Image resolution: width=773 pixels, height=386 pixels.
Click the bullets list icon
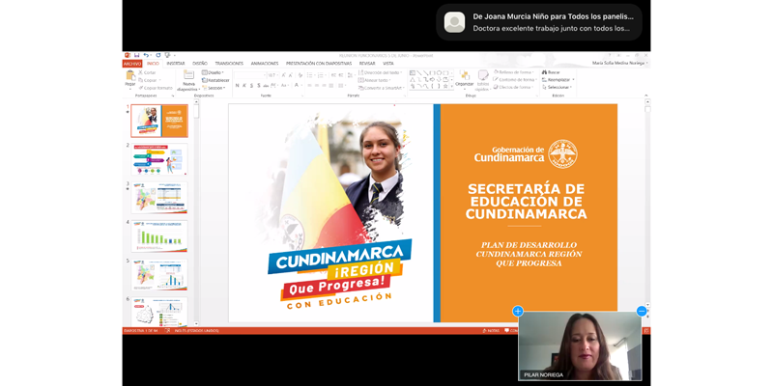[309, 75]
